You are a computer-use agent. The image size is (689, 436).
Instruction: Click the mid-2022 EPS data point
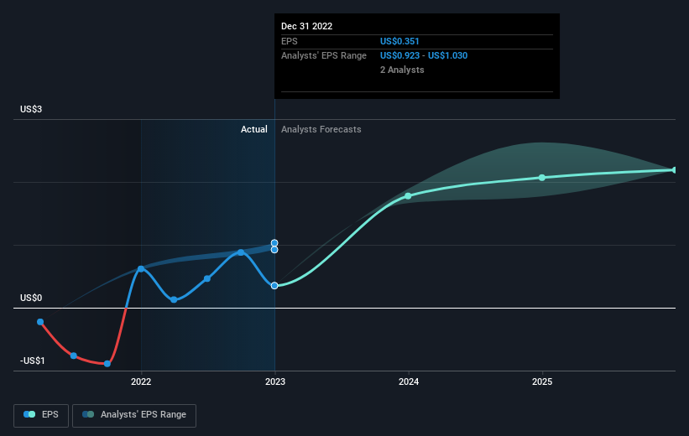[207, 278]
